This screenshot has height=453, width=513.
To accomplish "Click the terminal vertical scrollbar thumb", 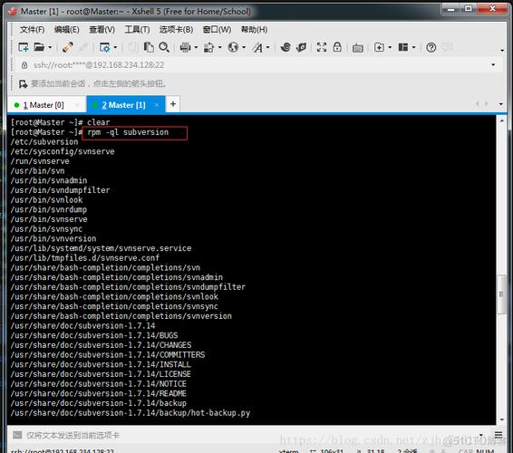I will [501, 294].
